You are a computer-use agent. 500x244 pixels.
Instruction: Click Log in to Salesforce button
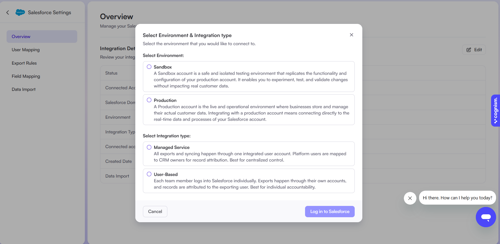click(330, 211)
